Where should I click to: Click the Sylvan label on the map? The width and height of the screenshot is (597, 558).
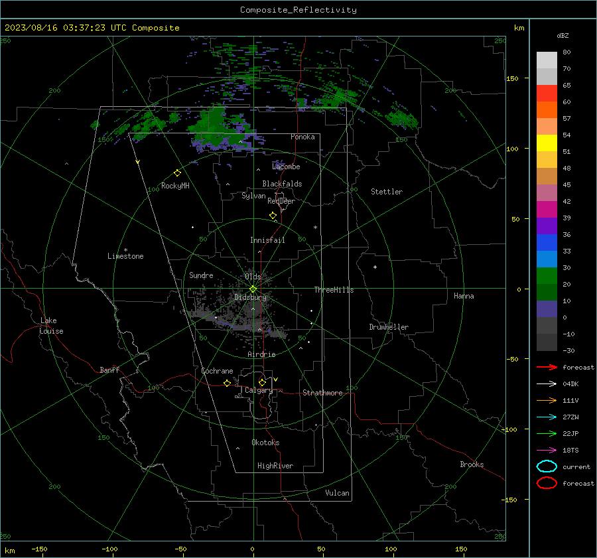[253, 196]
